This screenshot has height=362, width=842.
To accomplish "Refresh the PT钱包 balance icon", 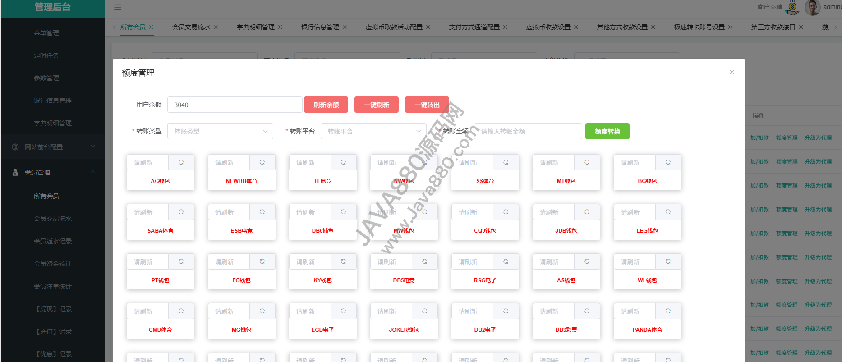I will pyautogui.click(x=181, y=261).
